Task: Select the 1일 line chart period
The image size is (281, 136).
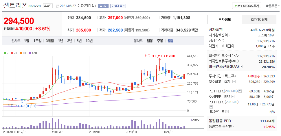Action: coord(27,41)
